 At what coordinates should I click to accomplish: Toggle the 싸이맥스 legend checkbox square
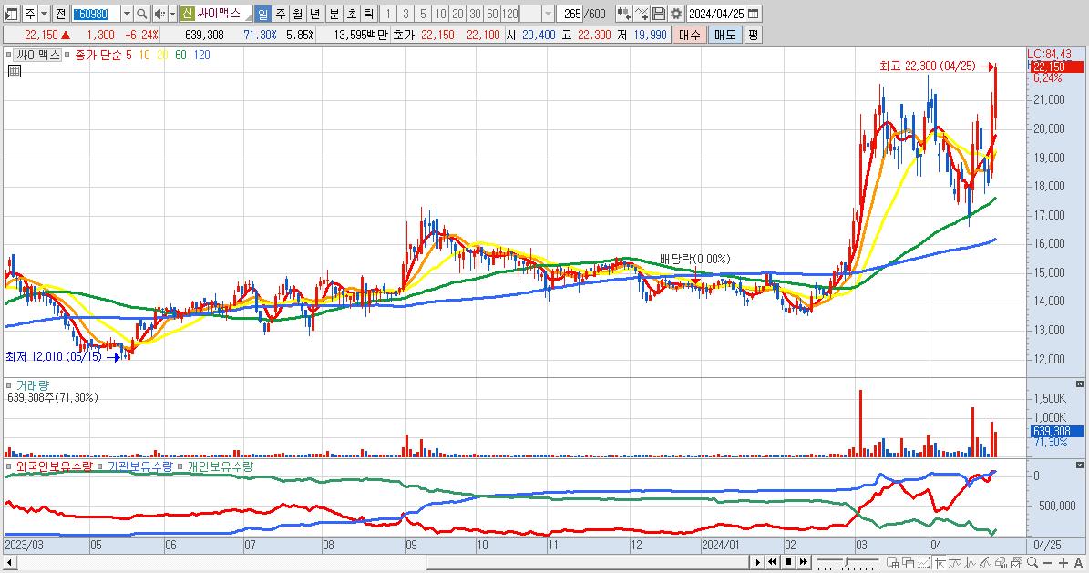point(9,55)
